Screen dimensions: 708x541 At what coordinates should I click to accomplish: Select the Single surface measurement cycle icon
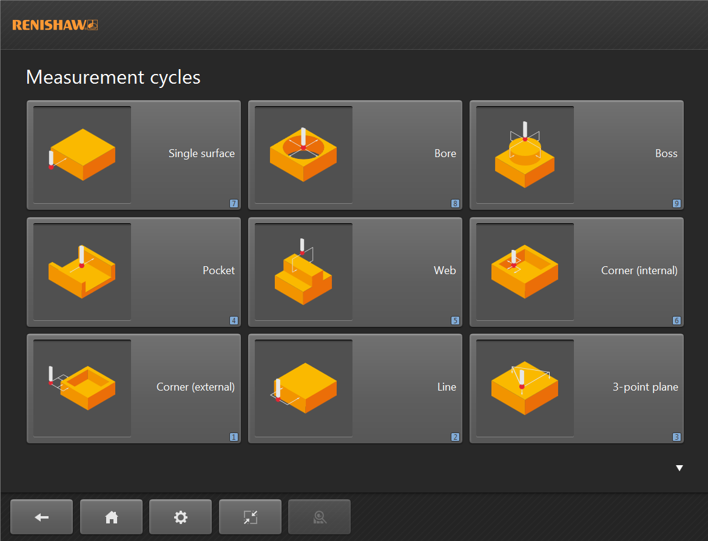[x=82, y=155]
